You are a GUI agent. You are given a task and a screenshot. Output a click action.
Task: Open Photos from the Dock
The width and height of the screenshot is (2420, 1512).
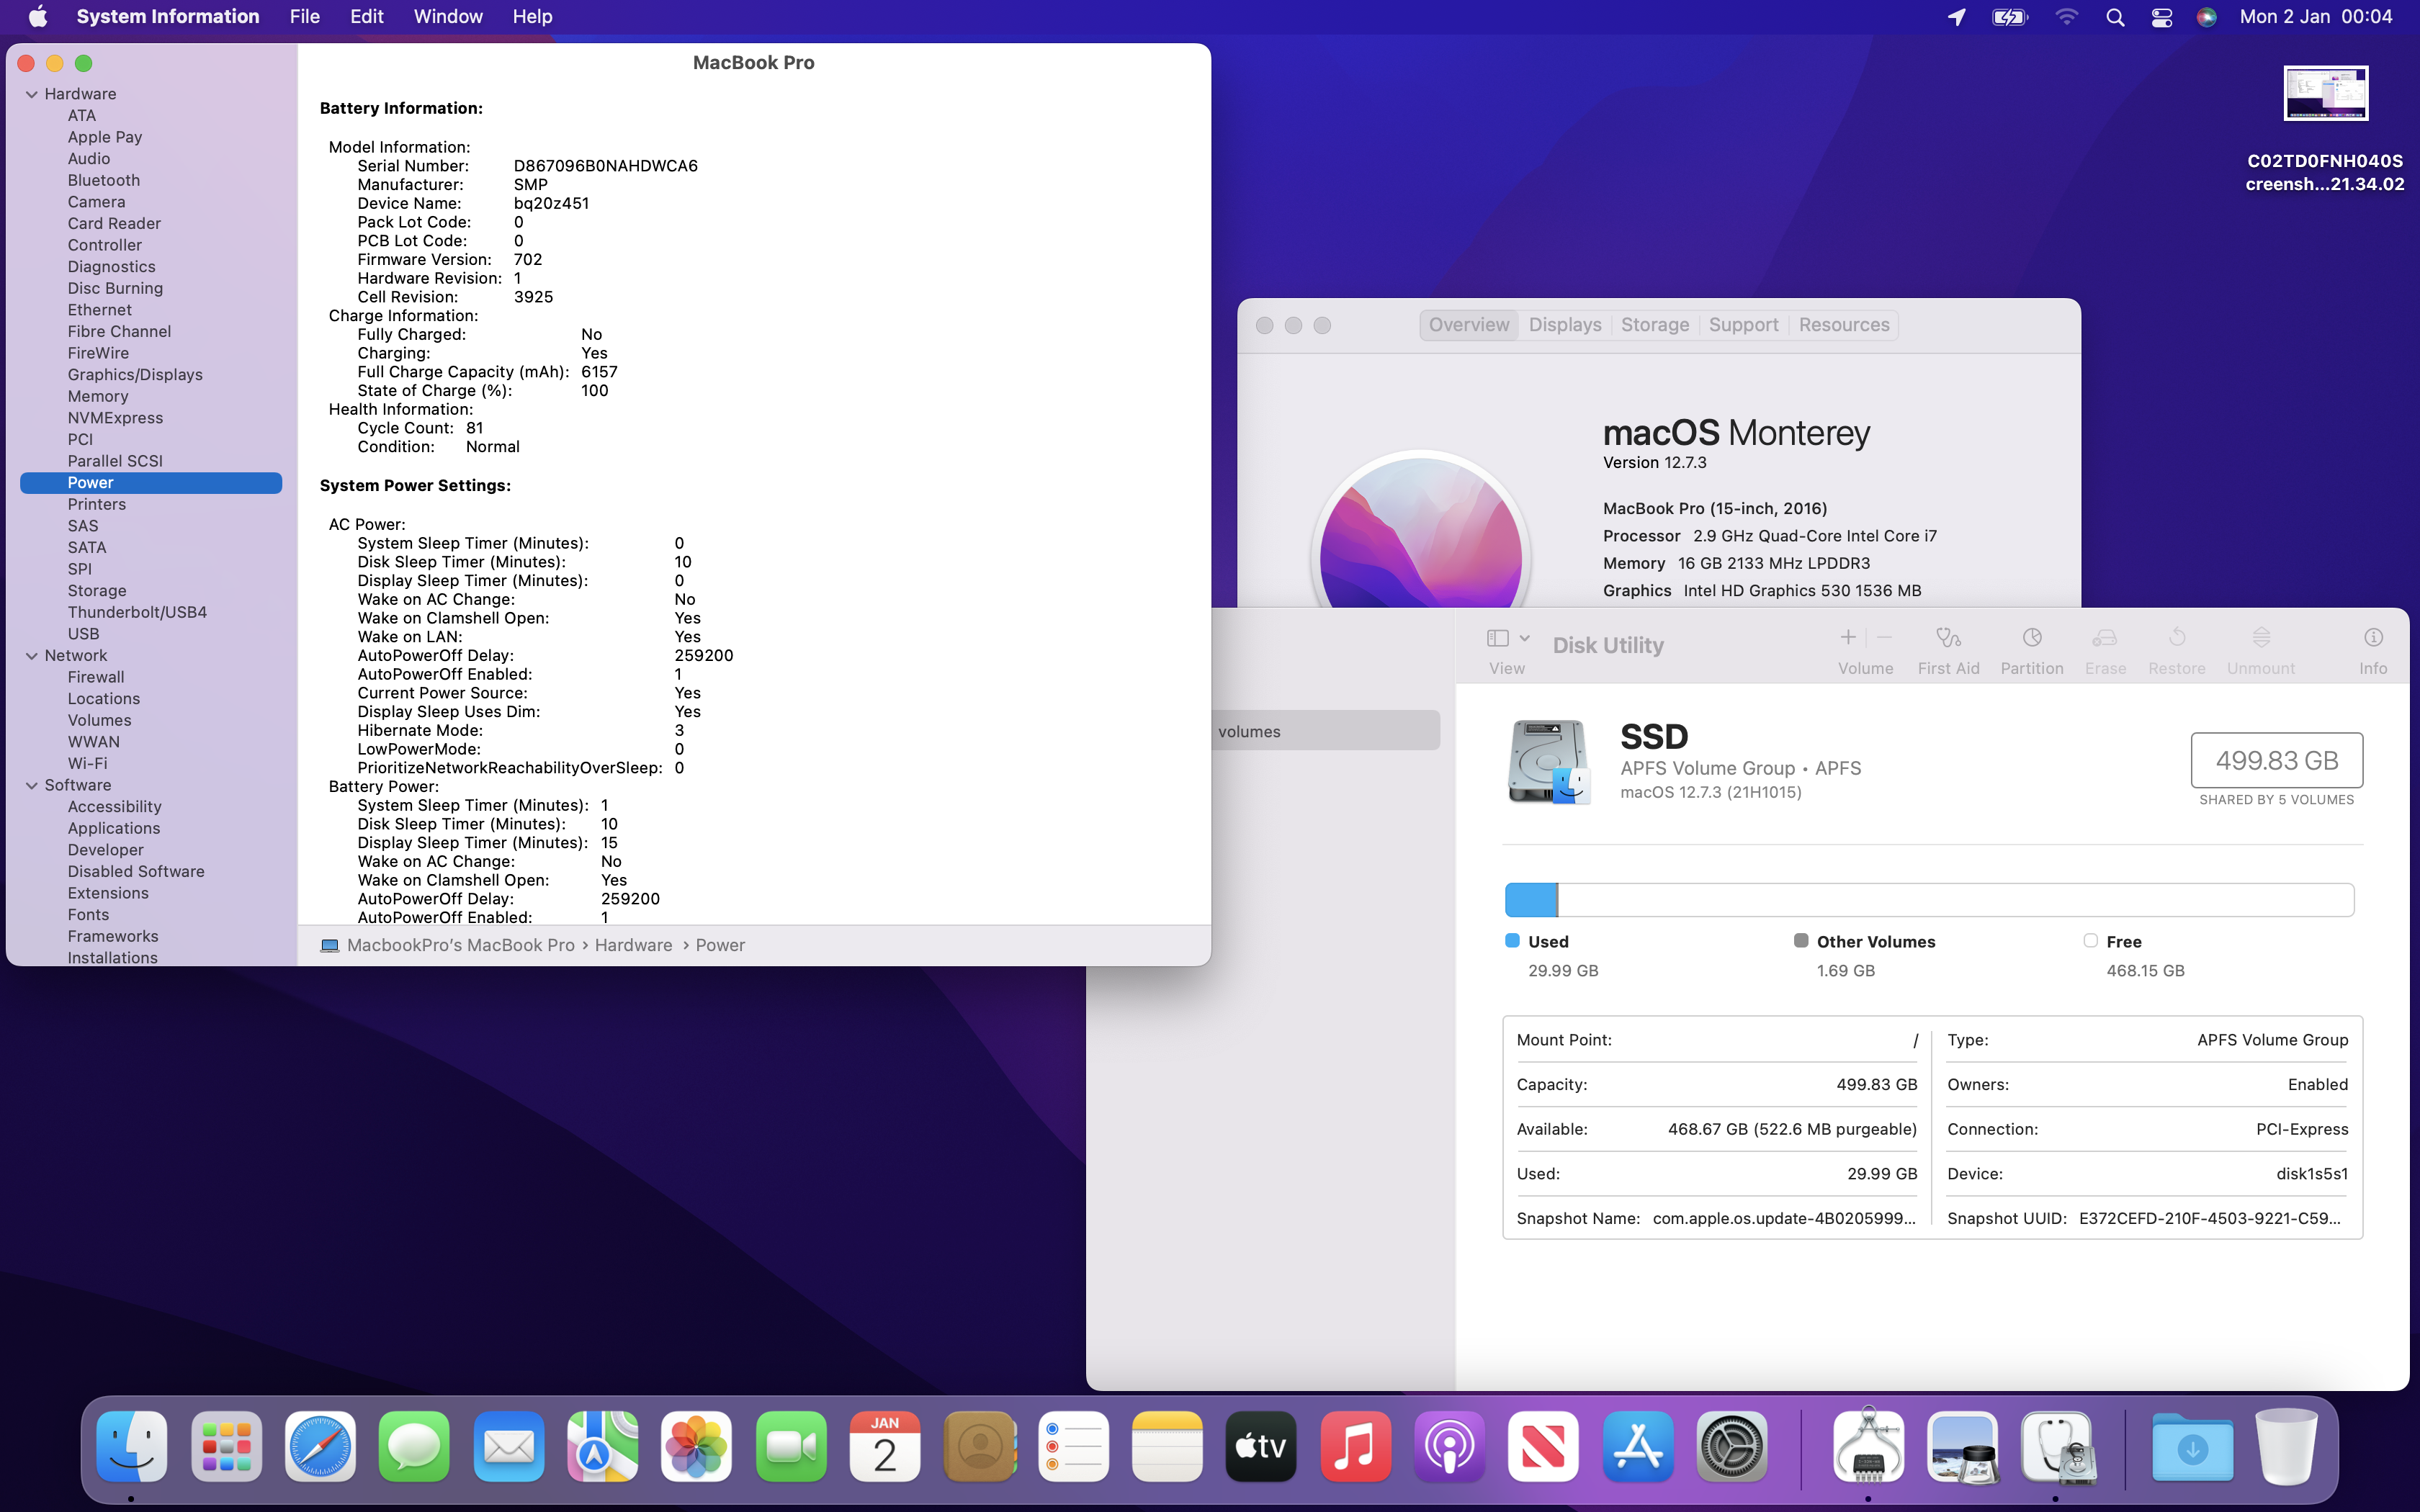tap(697, 1446)
